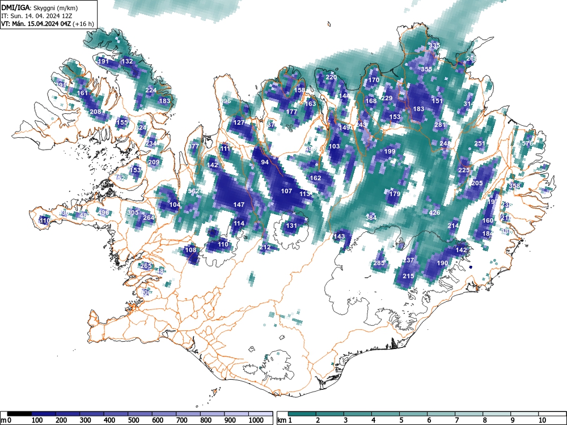Click the 562 visibility value
This screenshot has width=567, height=425.
coord(194,191)
